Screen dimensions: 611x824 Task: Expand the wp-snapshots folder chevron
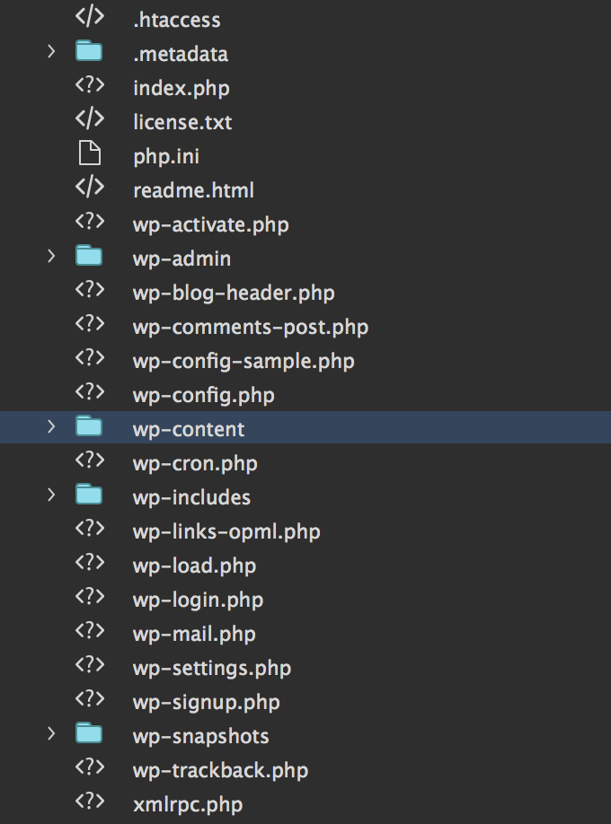point(51,733)
